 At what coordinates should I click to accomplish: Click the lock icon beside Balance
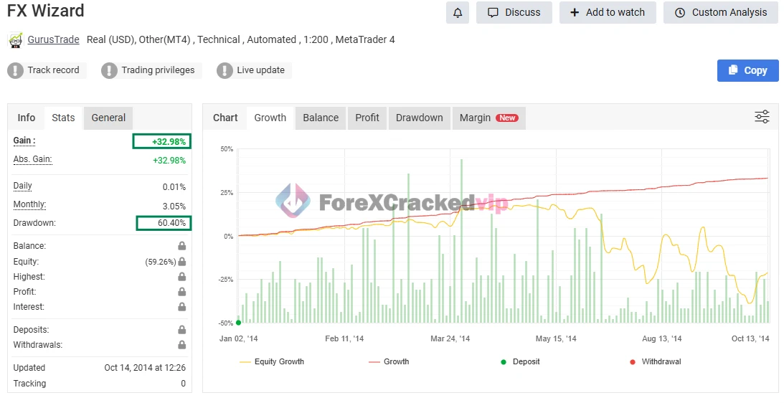tap(182, 246)
